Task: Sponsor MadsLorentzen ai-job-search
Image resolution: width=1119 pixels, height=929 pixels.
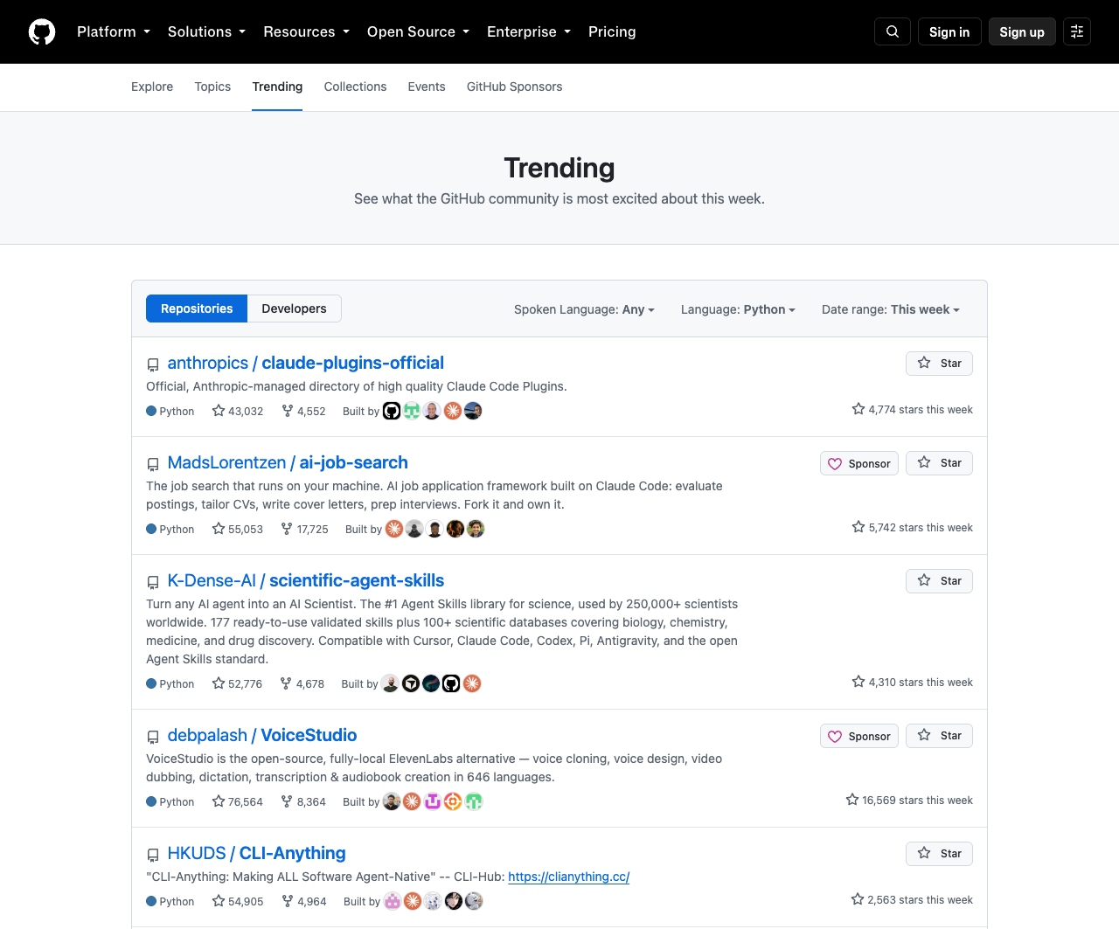Action: 859,463
